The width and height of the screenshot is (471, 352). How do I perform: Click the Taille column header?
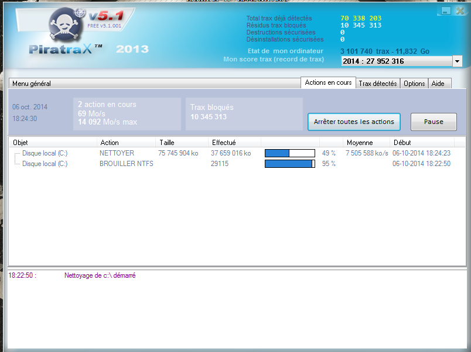tap(182, 143)
